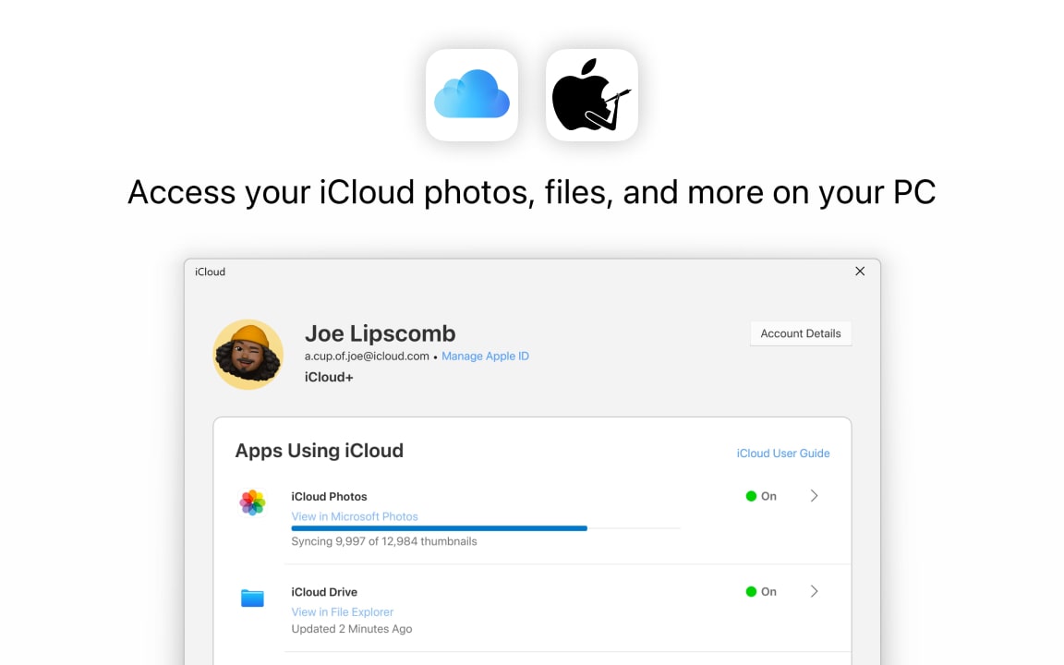Image resolution: width=1064 pixels, height=665 pixels.
Task: Close the iCloud window
Action: (x=860, y=272)
